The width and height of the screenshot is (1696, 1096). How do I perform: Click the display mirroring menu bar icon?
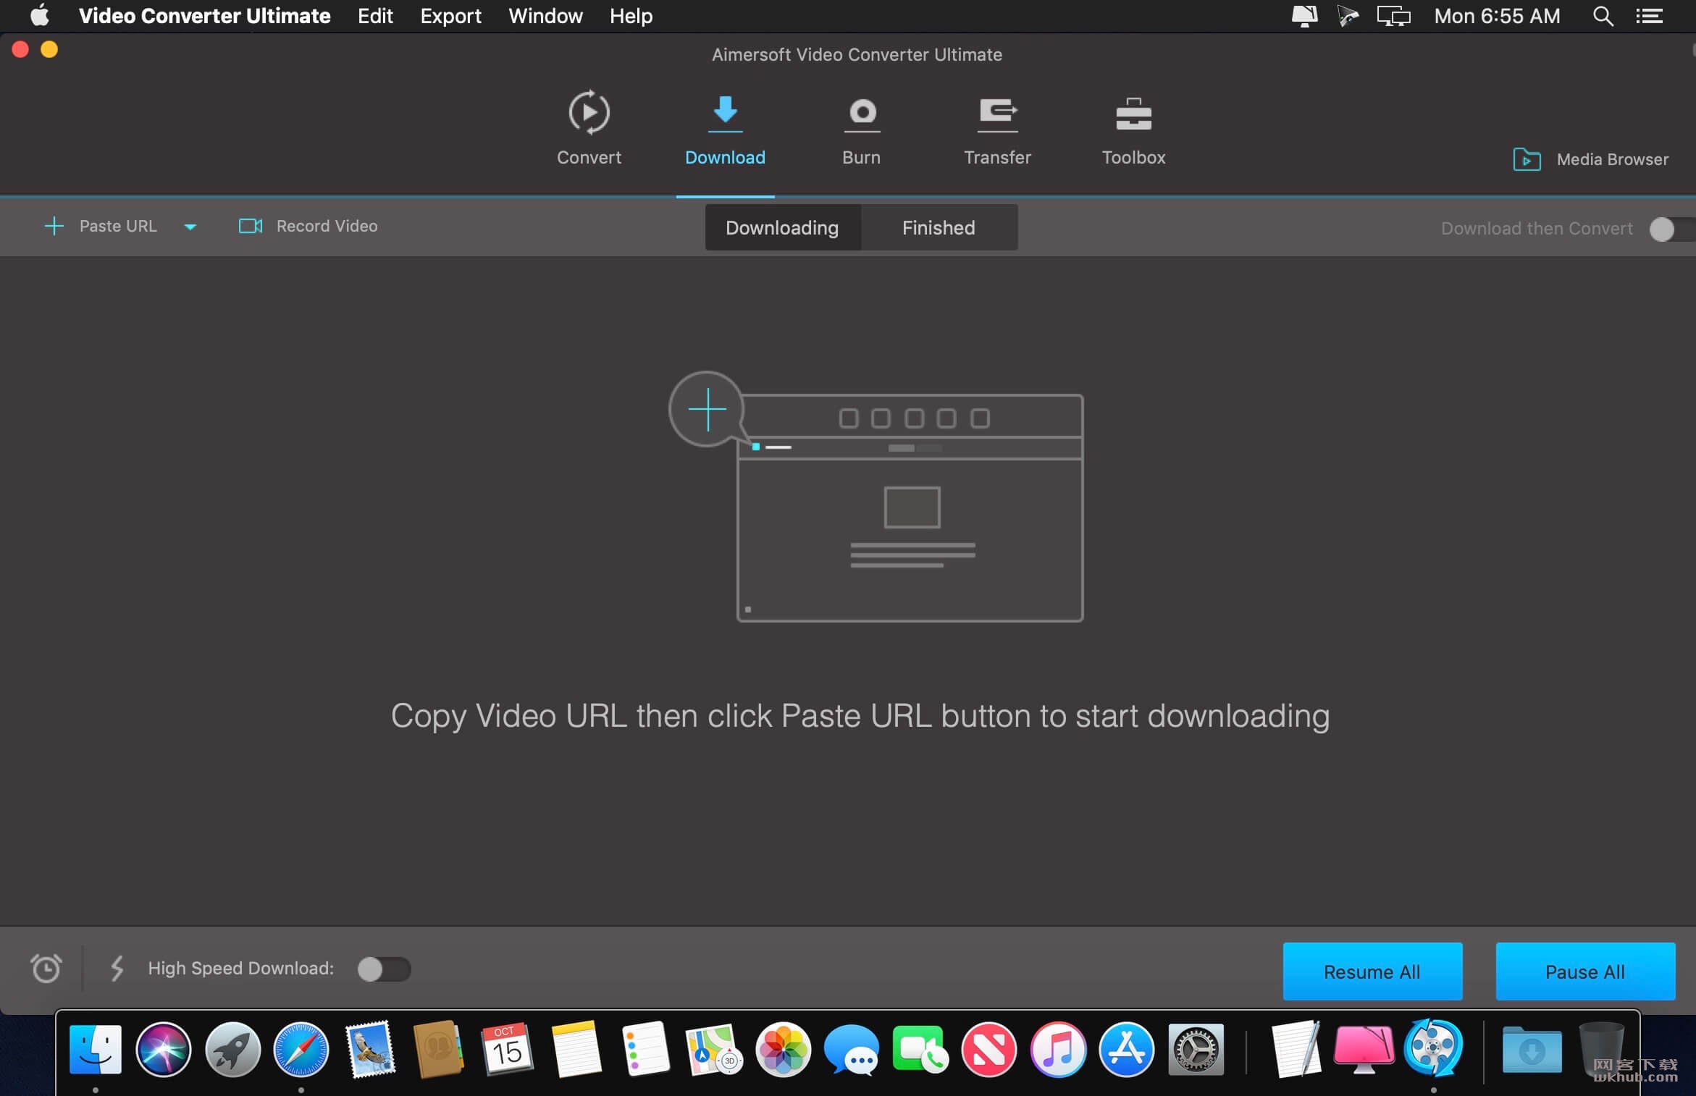(x=1393, y=16)
